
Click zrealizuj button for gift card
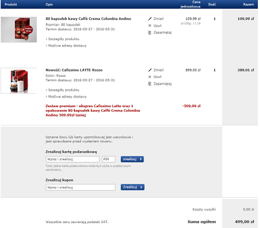pos(132,159)
